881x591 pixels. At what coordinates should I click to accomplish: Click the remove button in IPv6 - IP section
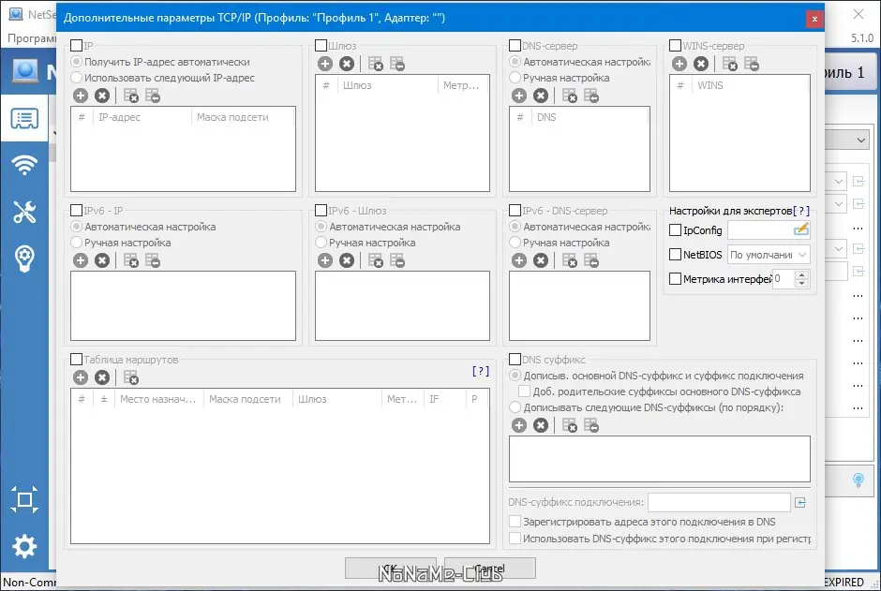(x=102, y=260)
